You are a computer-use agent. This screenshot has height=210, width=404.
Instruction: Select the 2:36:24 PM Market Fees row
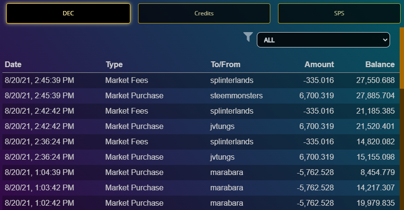[x=201, y=142]
